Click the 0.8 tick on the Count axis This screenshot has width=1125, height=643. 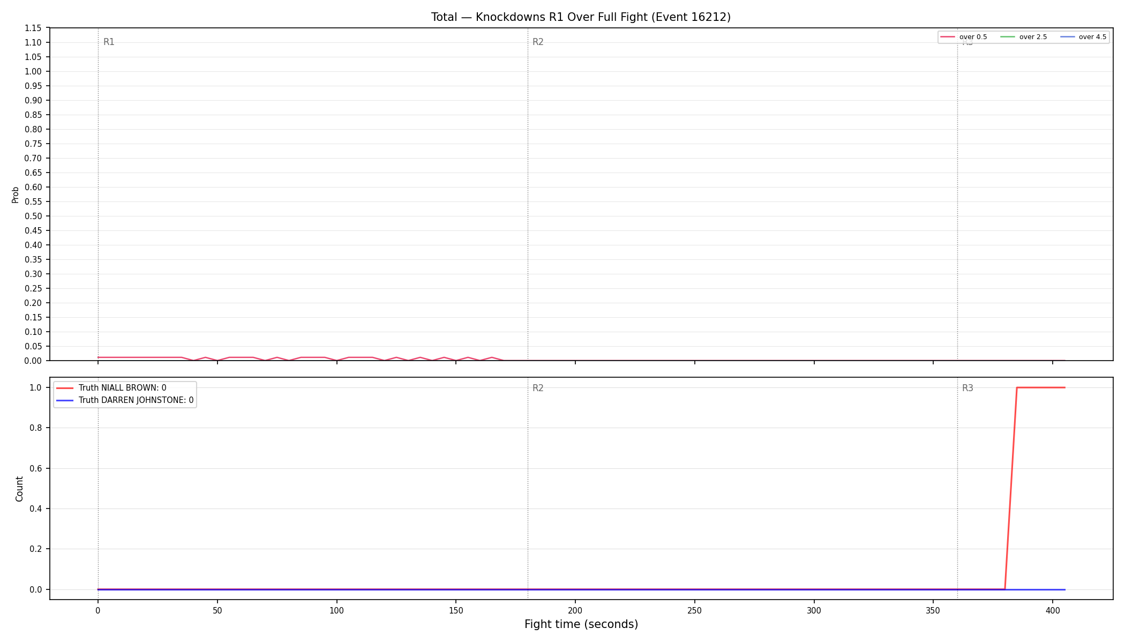[x=36, y=428]
